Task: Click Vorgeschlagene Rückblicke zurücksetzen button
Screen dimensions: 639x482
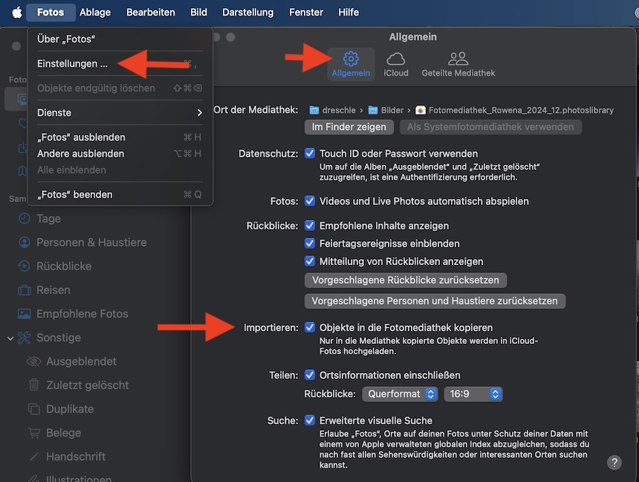Action: (406, 280)
